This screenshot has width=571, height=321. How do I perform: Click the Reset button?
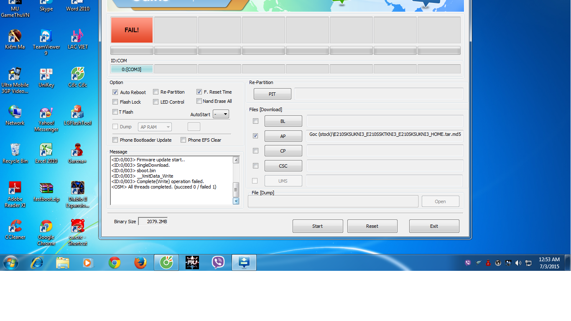372,226
